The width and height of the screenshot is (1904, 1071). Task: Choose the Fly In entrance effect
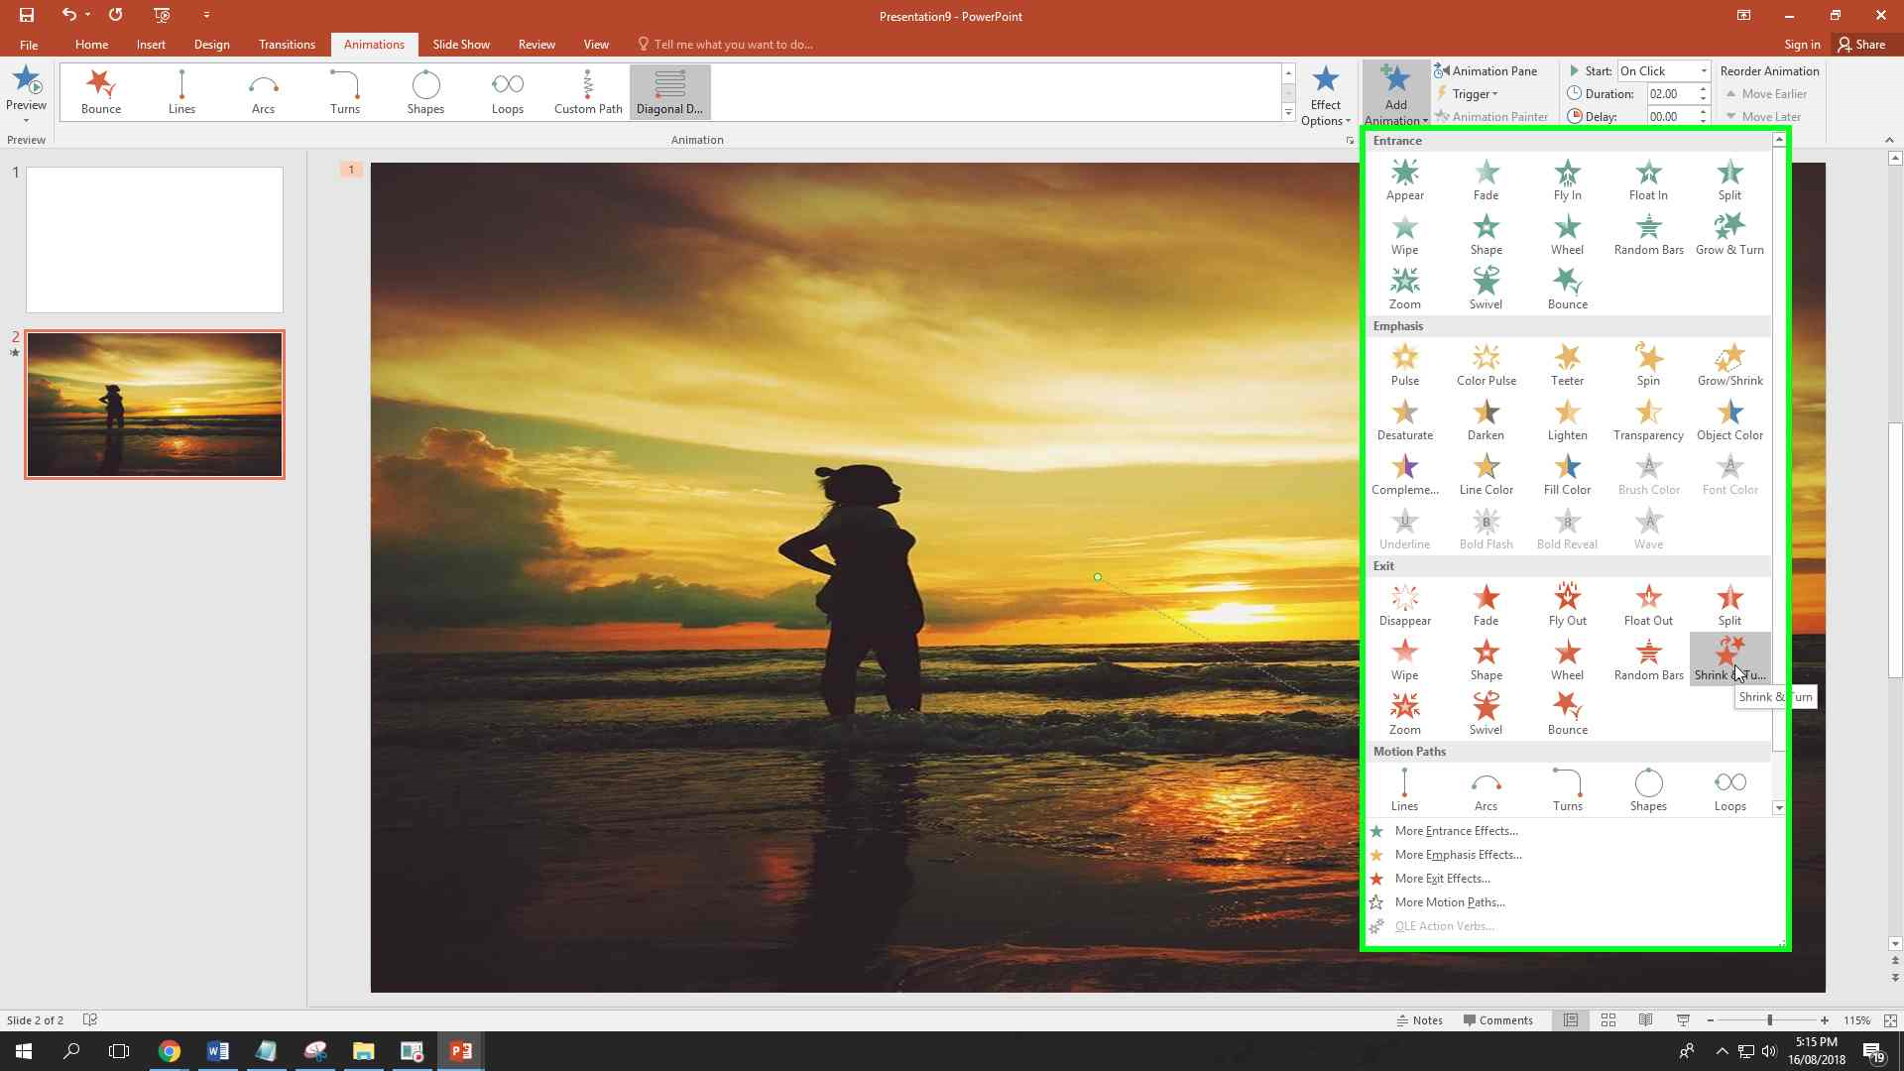(x=1567, y=179)
